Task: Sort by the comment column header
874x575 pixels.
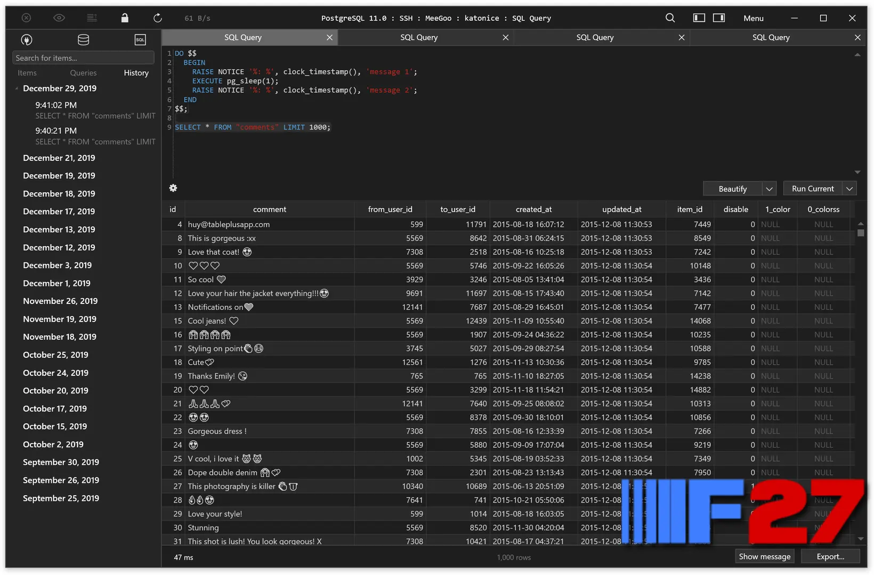Action: (x=269, y=209)
